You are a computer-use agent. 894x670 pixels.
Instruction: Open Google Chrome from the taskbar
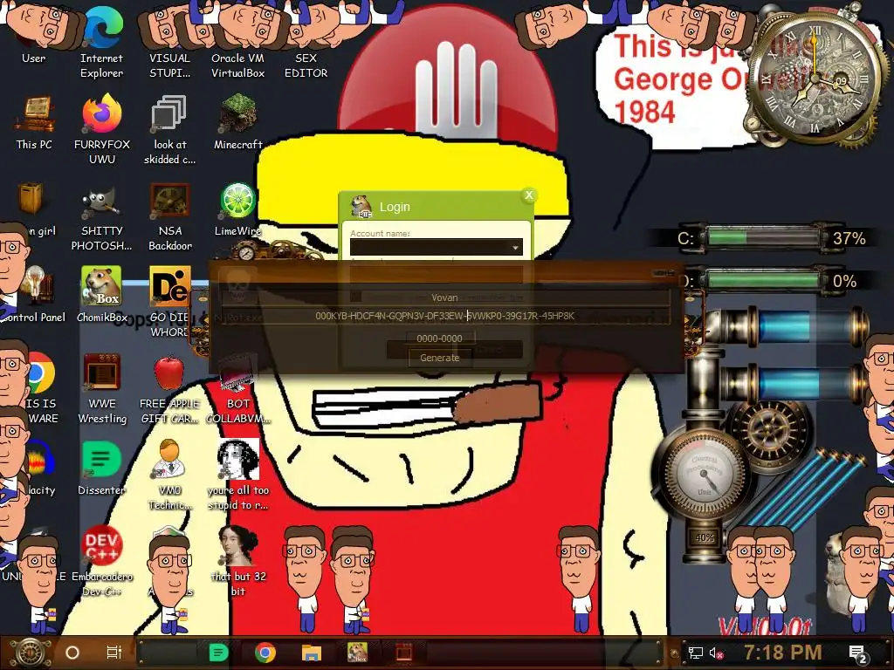pos(265,653)
